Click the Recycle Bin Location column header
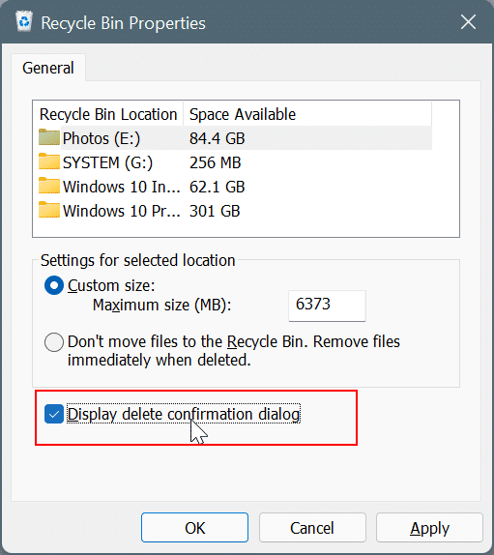 tap(108, 114)
